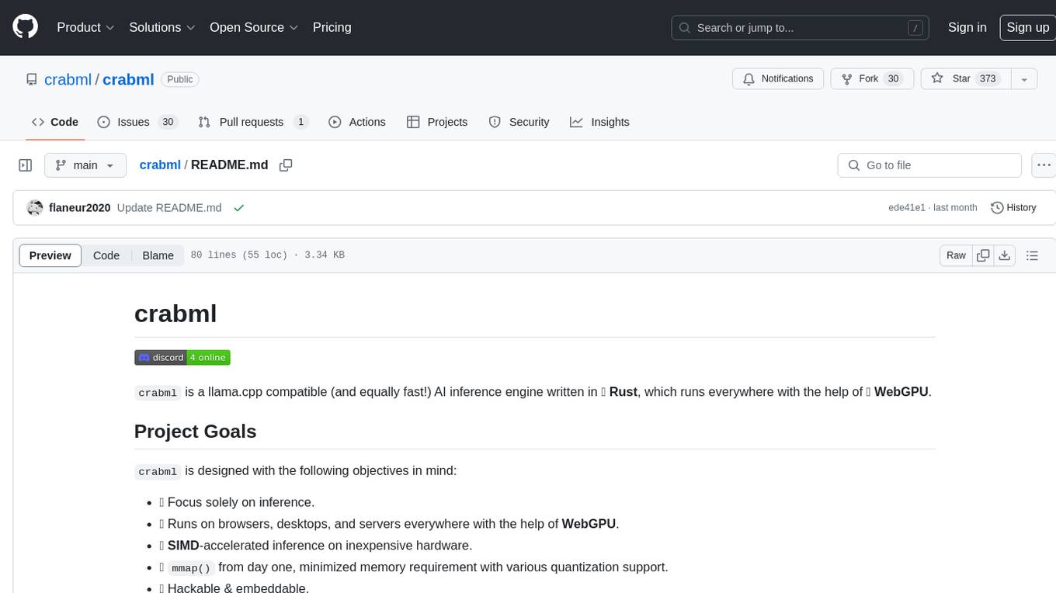Expand the Open Source menu
This screenshot has width=1056, height=593.
pyautogui.click(x=254, y=27)
